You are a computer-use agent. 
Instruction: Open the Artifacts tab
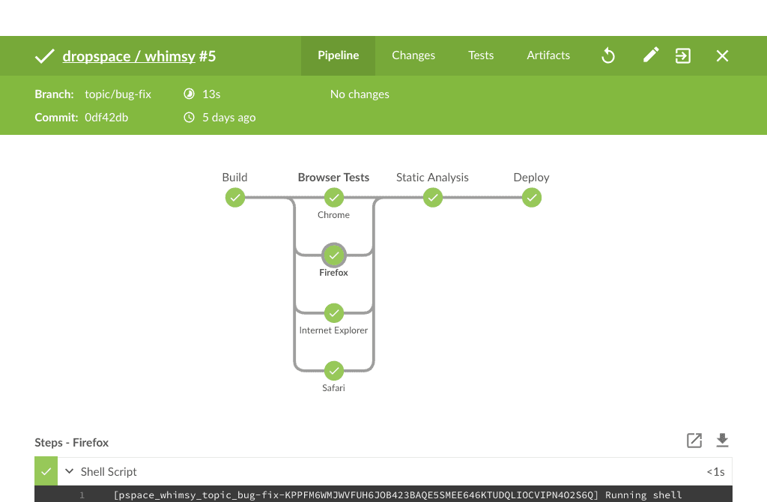pos(548,55)
